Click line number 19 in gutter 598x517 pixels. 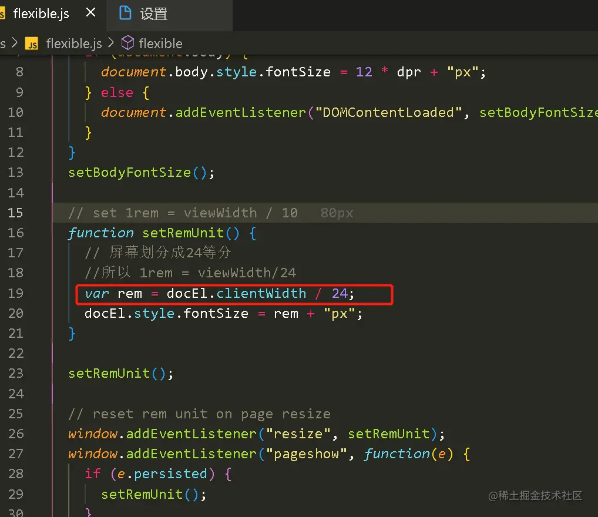point(16,293)
